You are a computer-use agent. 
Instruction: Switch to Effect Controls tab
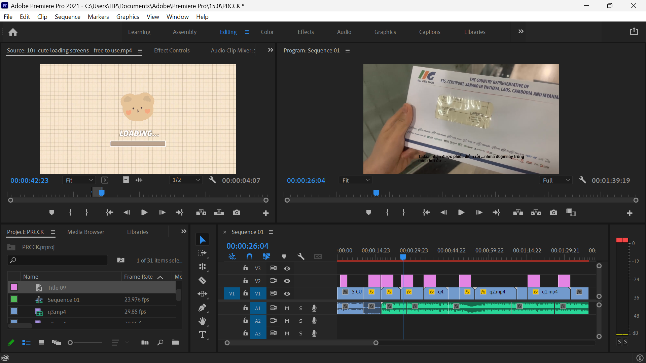click(x=172, y=50)
